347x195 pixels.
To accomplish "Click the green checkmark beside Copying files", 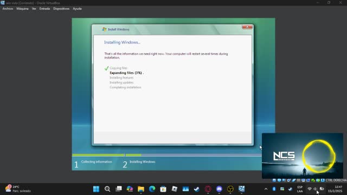I will 106,68.
